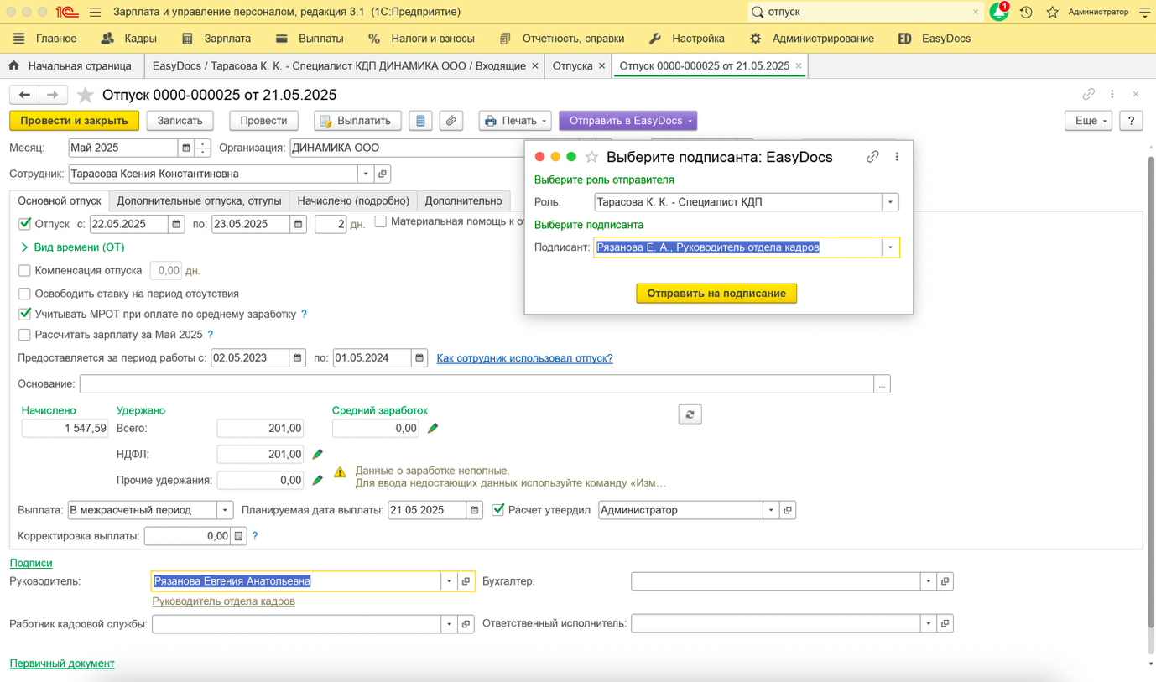Open the Выплата dropdown list
The height and width of the screenshot is (682, 1156).
225,510
